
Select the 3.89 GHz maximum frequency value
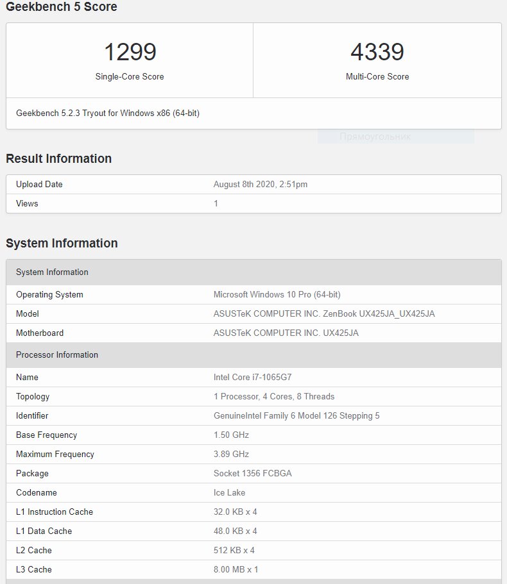coord(231,455)
